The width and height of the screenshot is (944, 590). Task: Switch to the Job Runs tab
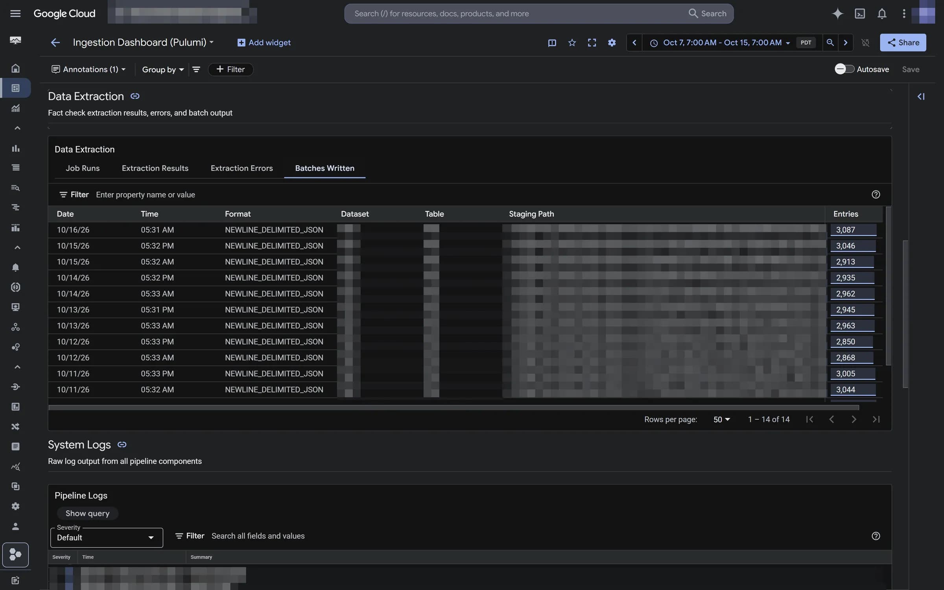click(x=83, y=168)
